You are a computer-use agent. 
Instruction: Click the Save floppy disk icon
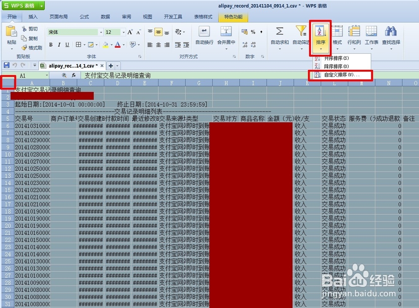[x=7, y=65]
